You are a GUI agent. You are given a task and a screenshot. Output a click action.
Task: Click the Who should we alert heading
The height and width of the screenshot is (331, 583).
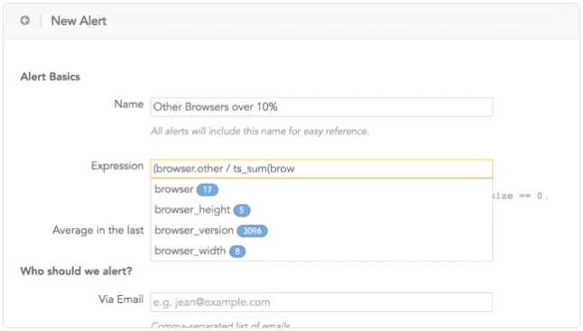pos(76,271)
